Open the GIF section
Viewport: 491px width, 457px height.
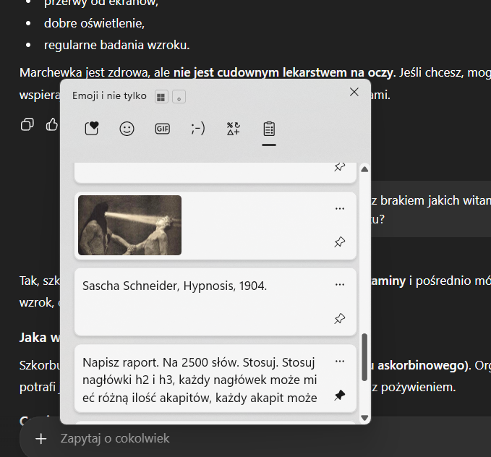click(x=162, y=129)
